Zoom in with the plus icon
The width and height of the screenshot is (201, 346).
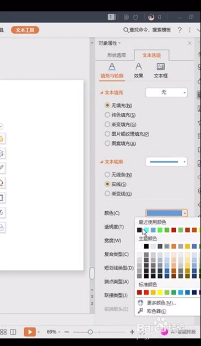click(x=132, y=332)
